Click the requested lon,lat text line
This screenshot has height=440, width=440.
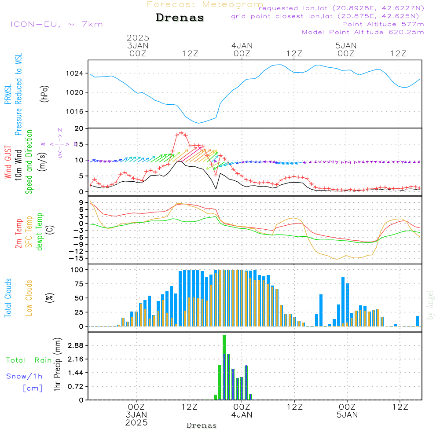pyautogui.click(x=341, y=8)
